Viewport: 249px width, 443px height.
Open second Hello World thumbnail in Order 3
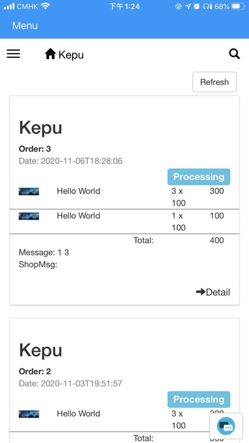pos(29,216)
